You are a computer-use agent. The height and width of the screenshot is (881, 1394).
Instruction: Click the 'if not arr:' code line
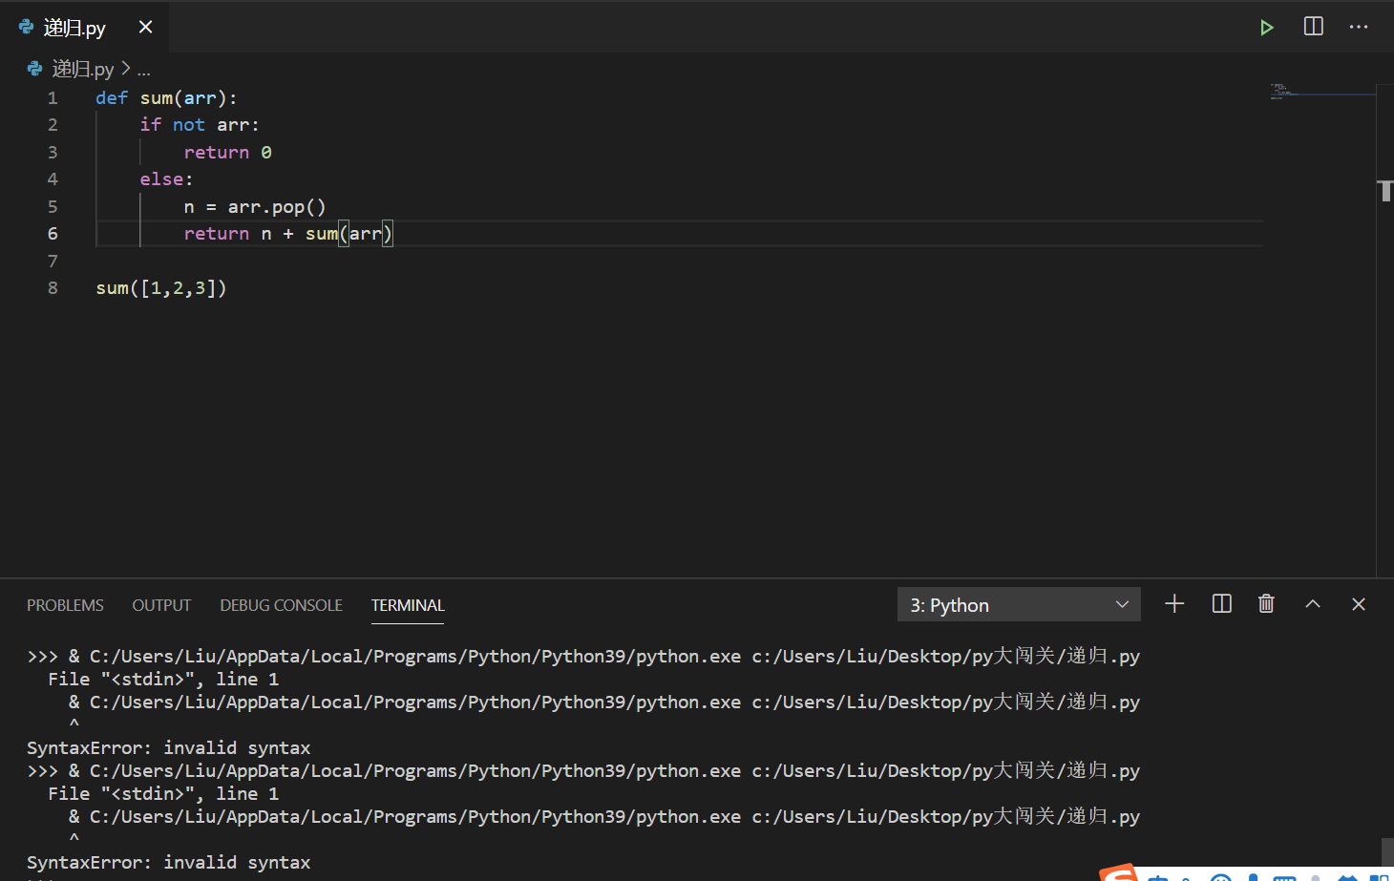(200, 125)
